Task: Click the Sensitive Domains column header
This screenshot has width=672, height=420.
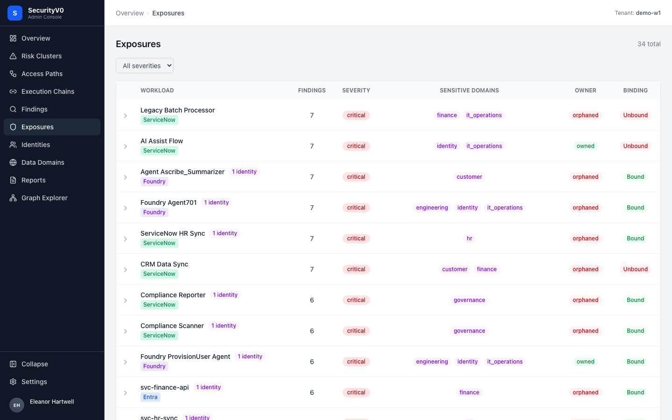Action: coord(469,91)
